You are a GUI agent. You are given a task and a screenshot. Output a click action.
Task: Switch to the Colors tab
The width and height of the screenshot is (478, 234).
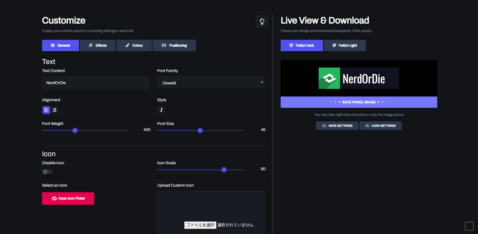click(134, 45)
